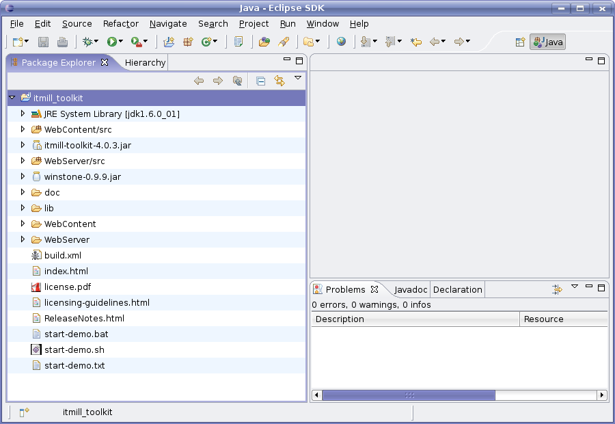Click the Open Perspective icon

519,42
